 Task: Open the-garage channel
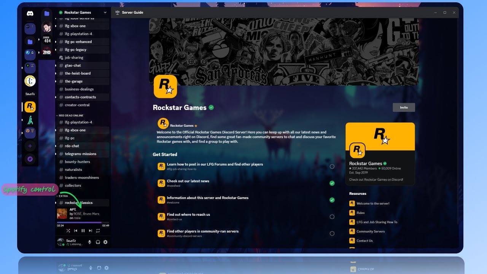83,81
